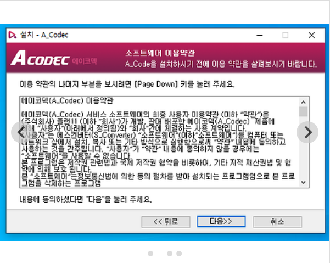This screenshot has height=264, width=330.
Task: Click the Page Down instruction text
Action: [127, 84]
